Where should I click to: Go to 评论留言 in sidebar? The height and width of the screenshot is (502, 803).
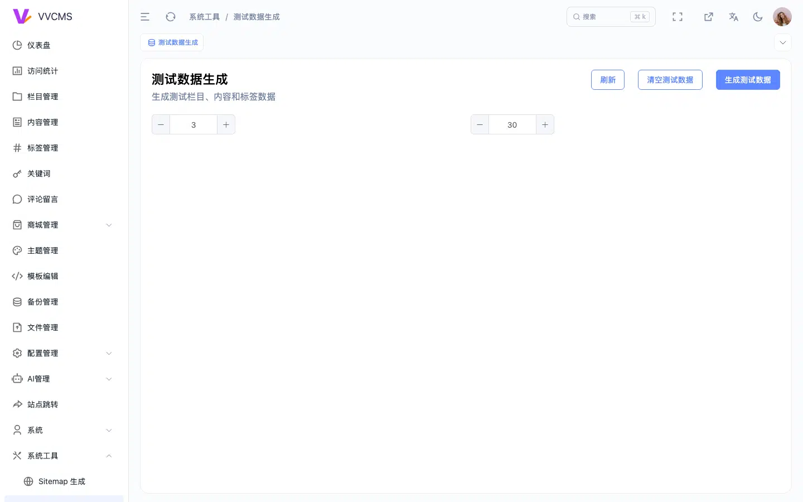tap(64, 199)
